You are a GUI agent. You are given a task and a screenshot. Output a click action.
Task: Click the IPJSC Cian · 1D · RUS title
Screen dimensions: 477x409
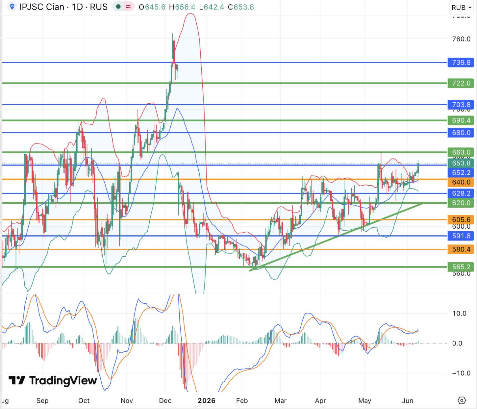(63, 7)
